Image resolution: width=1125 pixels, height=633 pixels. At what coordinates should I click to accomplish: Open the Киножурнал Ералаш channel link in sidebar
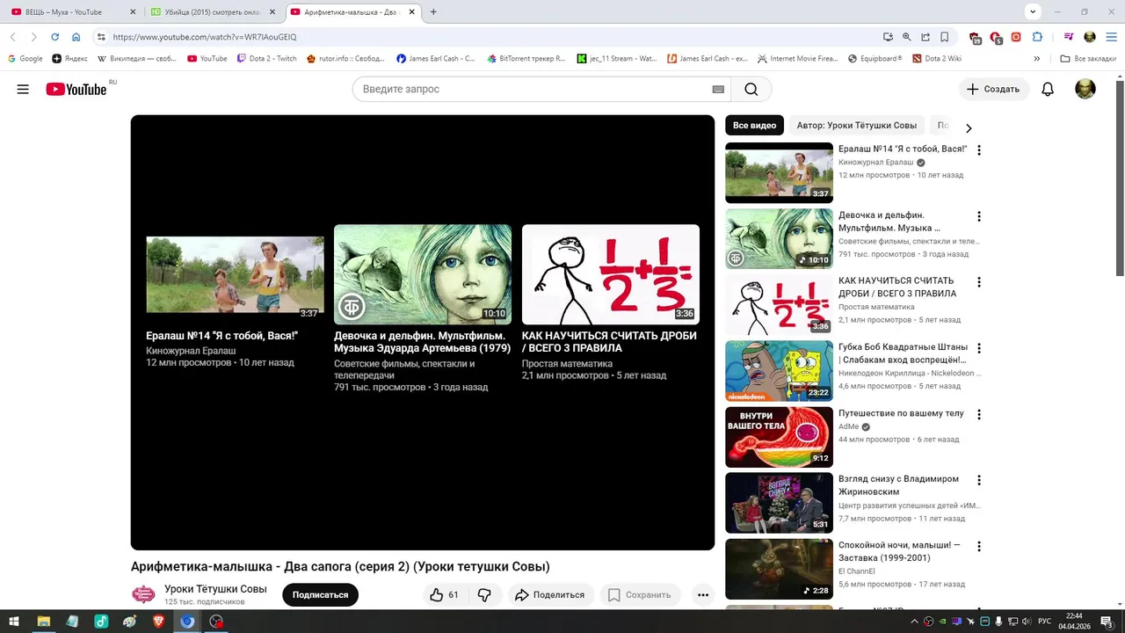(876, 163)
